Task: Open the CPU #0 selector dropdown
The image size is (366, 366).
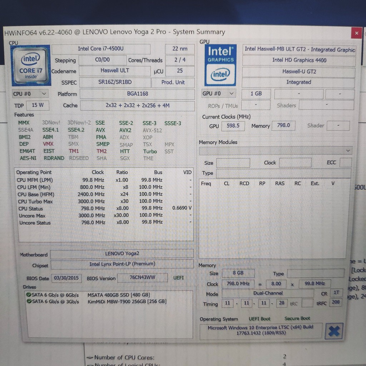Action: 30,94
